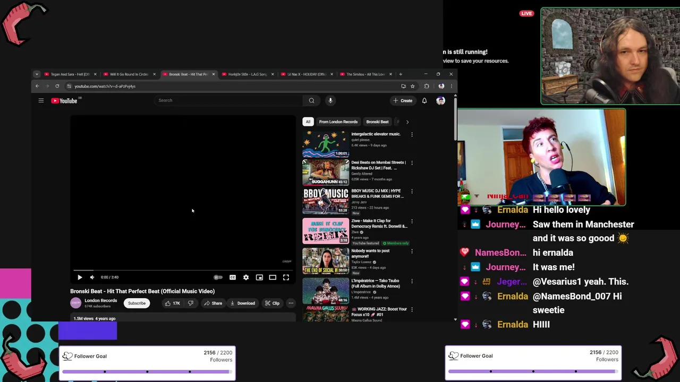Select the From London Records chip
Image resolution: width=680 pixels, height=382 pixels.
tap(338, 121)
